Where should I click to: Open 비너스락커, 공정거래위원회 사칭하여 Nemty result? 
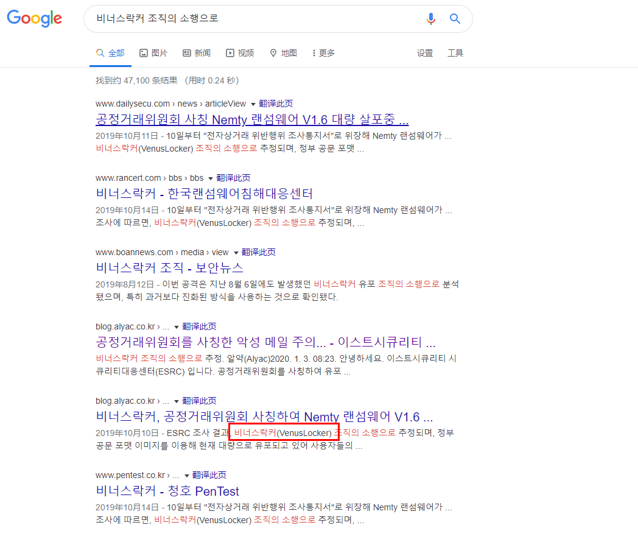pyautogui.click(x=264, y=417)
